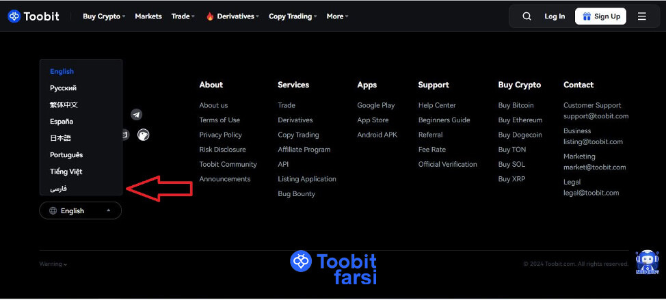Select Tiếng Việt language option
The width and height of the screenshot is (666, 300).
coord(66,172)
